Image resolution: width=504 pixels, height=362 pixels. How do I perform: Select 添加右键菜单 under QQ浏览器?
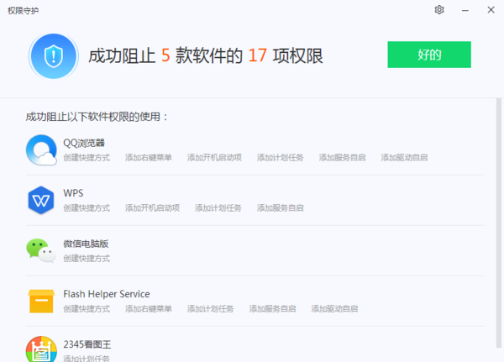149,158
